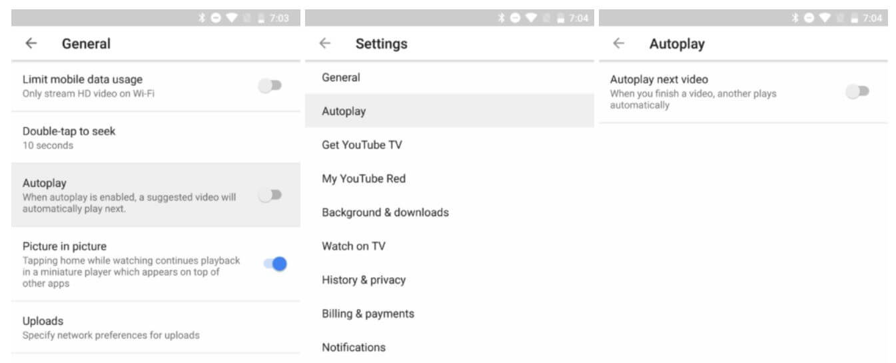The height and width of the screenshot is (363, 896).
Task: Open Notifications settings
Action: (x=354, y=347)
